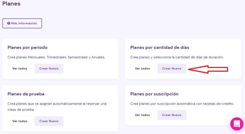The width and height of the screenshot is (245, 134).
Task: Open the pink chat support bubble
Action: pyautogui.click(x=237, y=124)
